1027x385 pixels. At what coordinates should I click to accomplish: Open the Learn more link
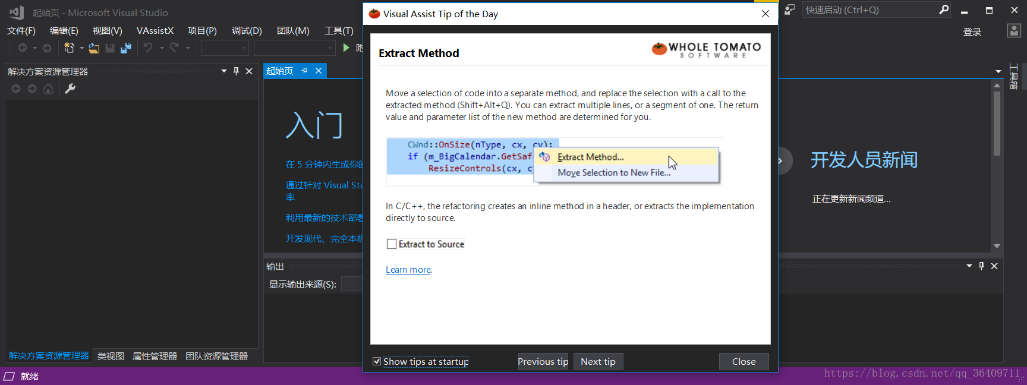(408, 270)
